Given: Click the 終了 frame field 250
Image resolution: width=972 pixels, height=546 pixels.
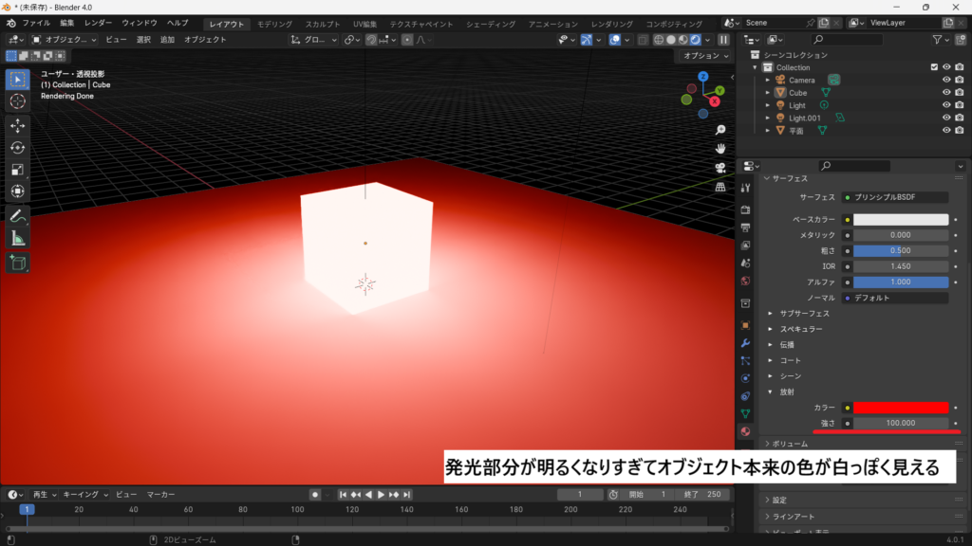Looking at the screenshot, I should click(702, 495).
